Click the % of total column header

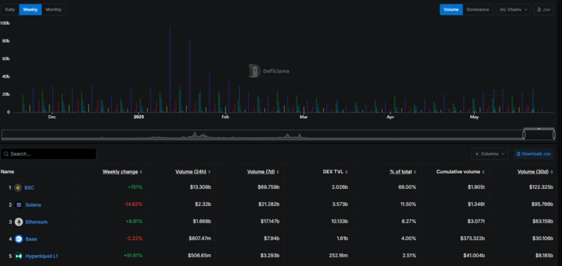coord(401,172)
